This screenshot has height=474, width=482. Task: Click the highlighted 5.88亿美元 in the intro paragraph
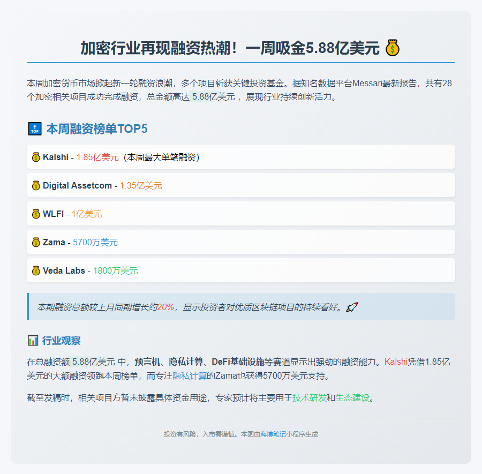pyautogui.click(x=213, y=97)
